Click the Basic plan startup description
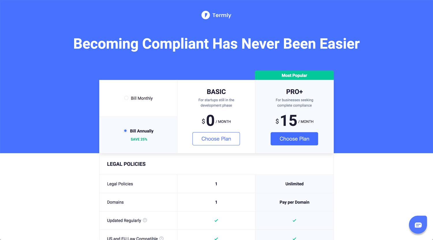Viewport: 433px width, 240px height. [216, 103]
